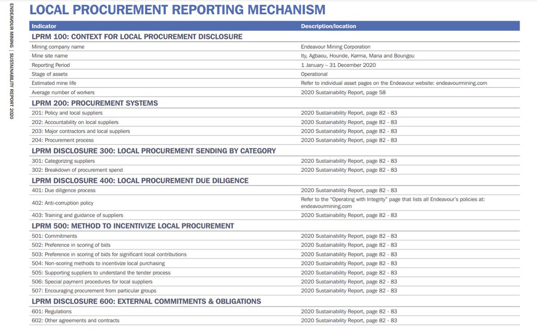Click '503: Preference in scoring of bids for significant local contributions'

tap(109, 254)
